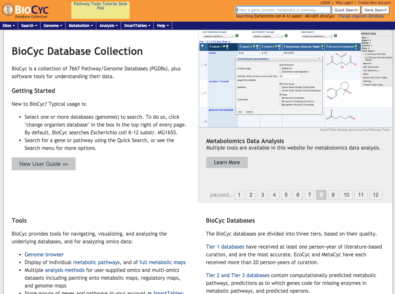Click the Getting Started heading

pyautogui.click(x=33, y=91)
